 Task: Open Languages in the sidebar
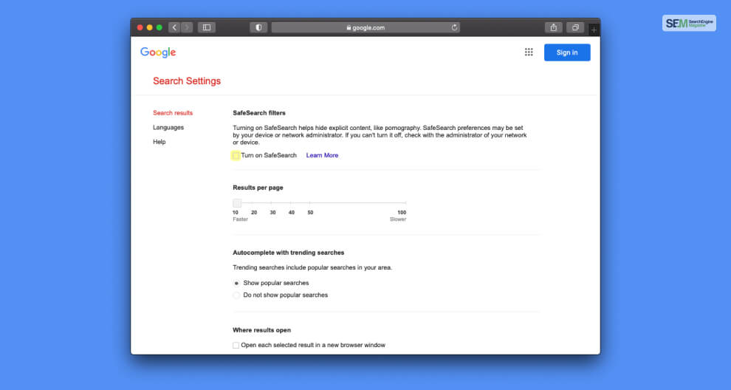[168, 127]
